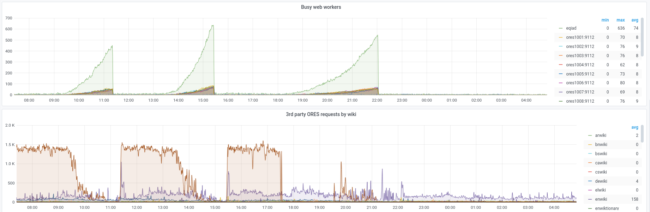The width and height of the screenshot is (650, 212).
Task: Toggle the eqiad series in legend
Action: [571, 28]
